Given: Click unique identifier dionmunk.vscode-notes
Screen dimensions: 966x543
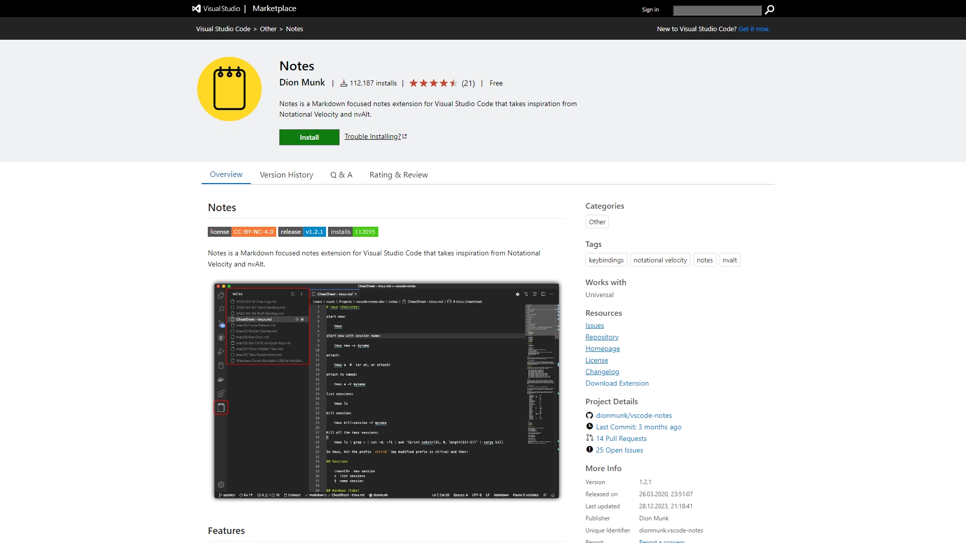Looking at the screenshot, I should (x=671, y=530).
